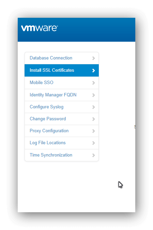View Log File Locations page

(62, 143)
